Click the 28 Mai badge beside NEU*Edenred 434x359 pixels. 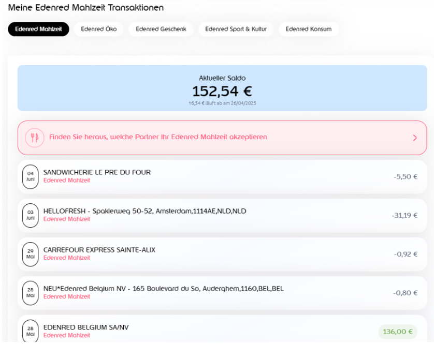pos(31,293)
